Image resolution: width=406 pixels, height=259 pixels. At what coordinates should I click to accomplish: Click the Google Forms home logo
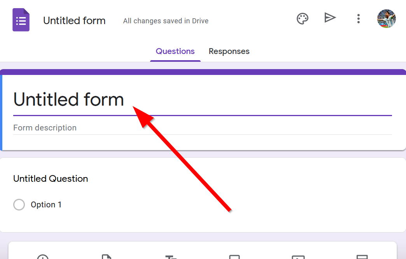click(x=21, y=20)
